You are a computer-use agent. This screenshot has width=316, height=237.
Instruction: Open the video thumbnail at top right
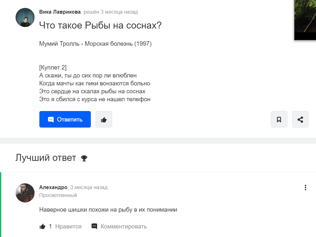click(305, 20)
